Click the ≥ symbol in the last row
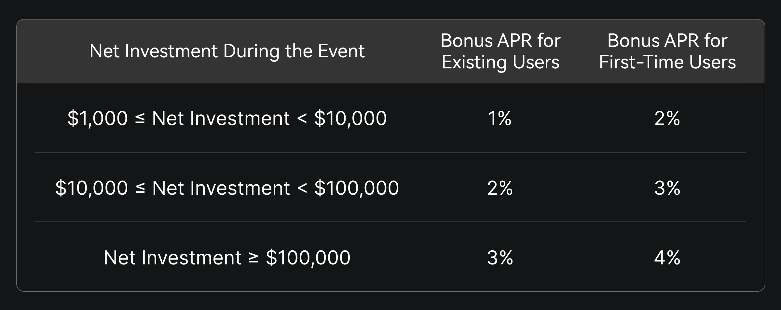This screenshot has height=310, width=781. click(x=253, y=258)
